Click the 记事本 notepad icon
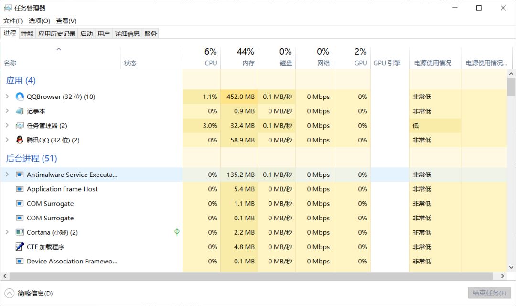Screen dimensions: 516x306 pyautogui.click(x=20, y=111)
